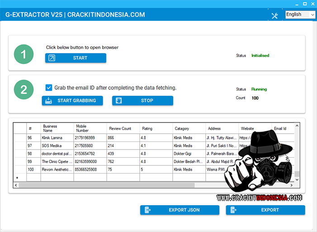Screen dimensions: 317x232
Task: Uncheck the grab email ID checkbox
Action: tap(49, 88)
